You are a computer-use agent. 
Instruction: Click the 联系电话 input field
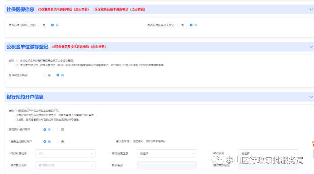[167, 166]
